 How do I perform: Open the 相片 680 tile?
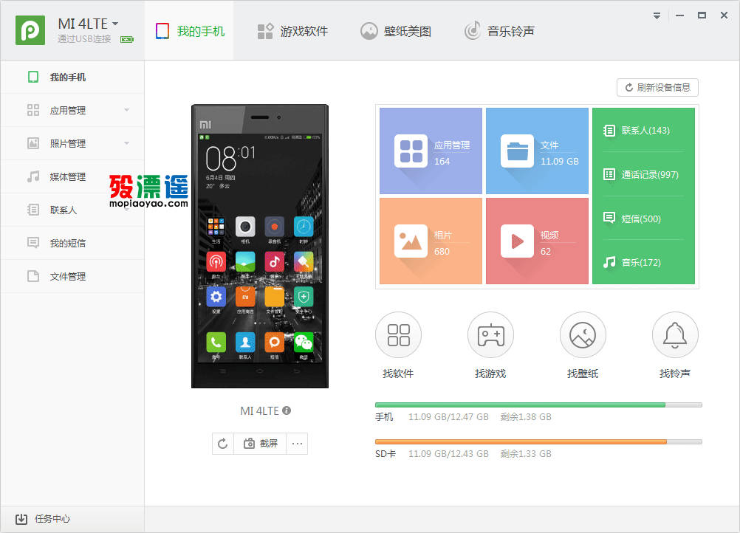click(431, 241)
